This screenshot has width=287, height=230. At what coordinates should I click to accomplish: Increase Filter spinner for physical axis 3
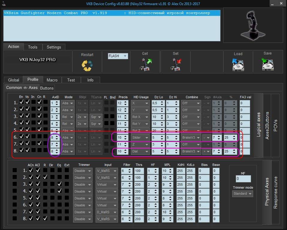(x=130, y=183)
